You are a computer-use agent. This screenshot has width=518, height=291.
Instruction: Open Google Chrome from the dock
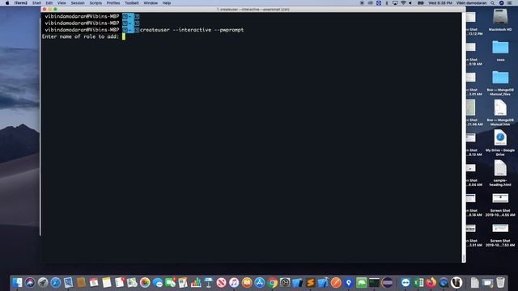272,282
